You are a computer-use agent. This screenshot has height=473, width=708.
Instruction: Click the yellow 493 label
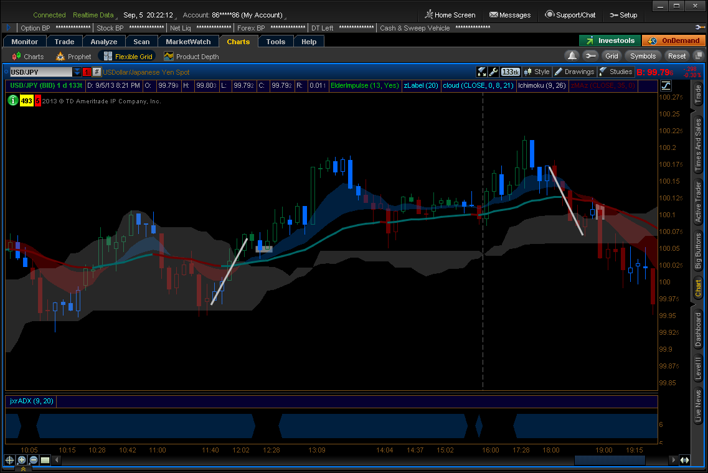(27, 101)
